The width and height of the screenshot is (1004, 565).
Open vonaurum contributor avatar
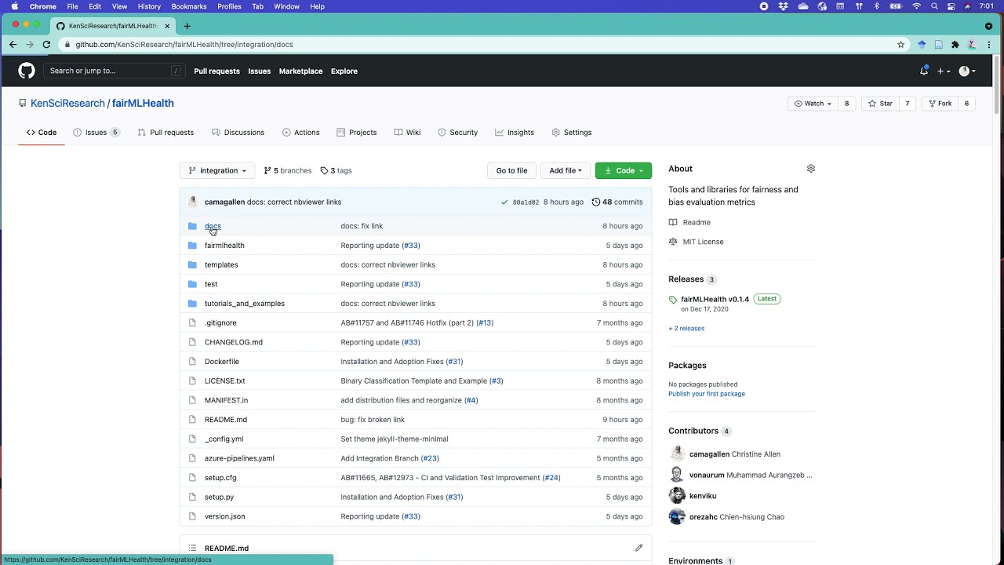(677, 475)
